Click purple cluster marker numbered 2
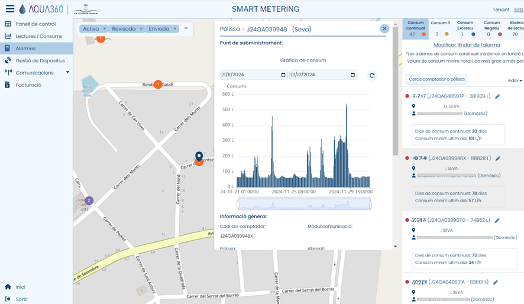The height and width of the screenshot is (304, 524). 89,200
